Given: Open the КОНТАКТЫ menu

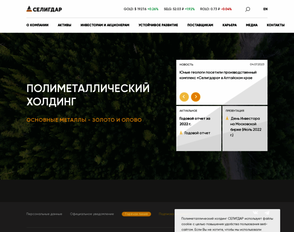Looking at the screenshot, I should point(275,25).
